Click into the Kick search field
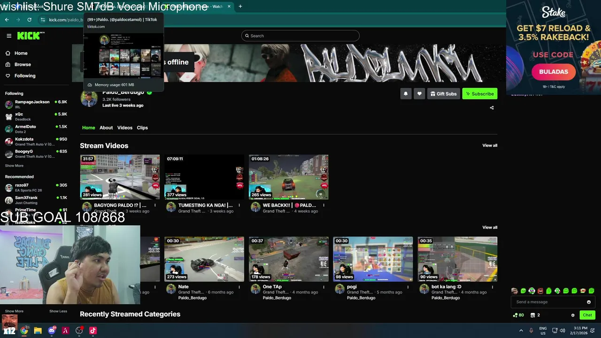Viewport: 601px width, 338px height. click(300, 36)
